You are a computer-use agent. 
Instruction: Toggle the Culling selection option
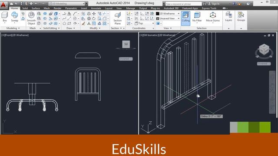click(x=185, y=18)
